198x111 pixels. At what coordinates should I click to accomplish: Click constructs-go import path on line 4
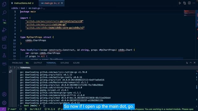(54, 21)
